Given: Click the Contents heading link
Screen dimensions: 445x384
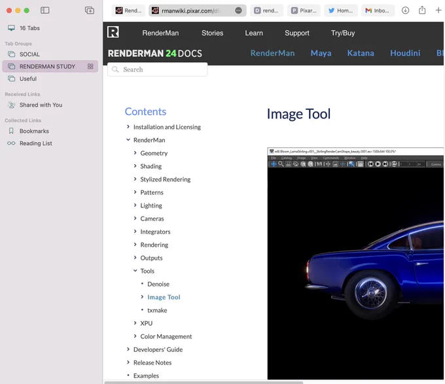Looking at the screenshot, I should click(145, 111).
